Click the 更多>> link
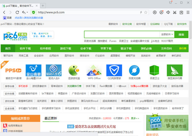The image size is (192, 136). (x=135, y=118)
